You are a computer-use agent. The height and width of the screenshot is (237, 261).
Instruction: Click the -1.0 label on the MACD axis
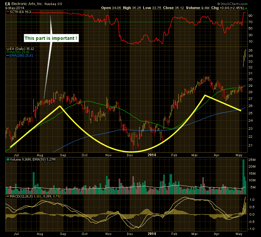coord(251,229)
